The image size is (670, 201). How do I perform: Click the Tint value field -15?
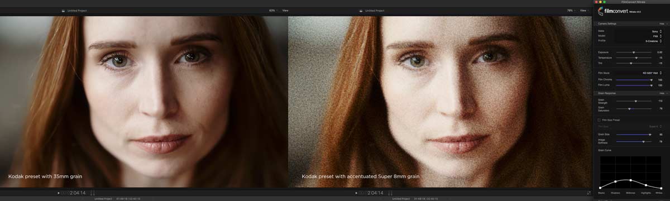[x=660, y=63]
